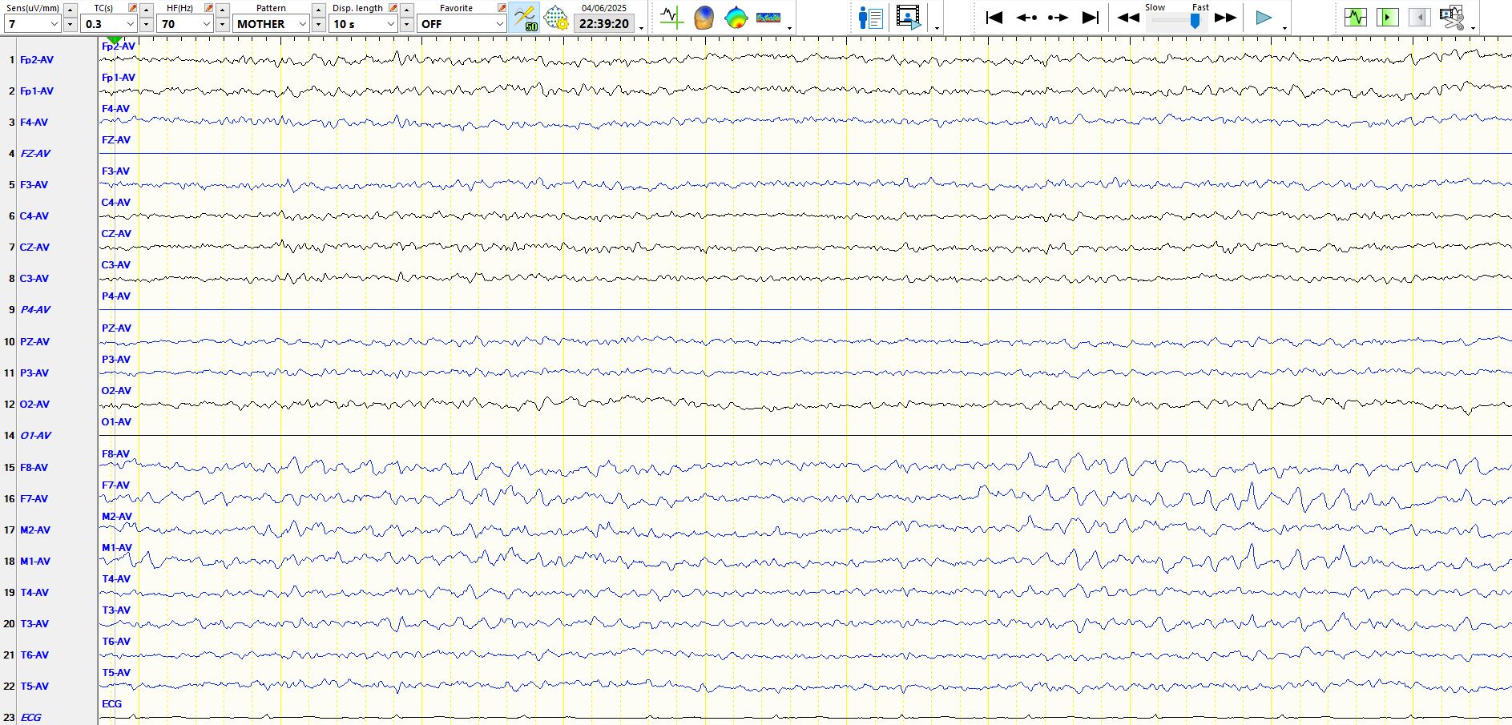Click the video clip scissors icon
Screen dimensions: 1512x725
coord(1451,18)
